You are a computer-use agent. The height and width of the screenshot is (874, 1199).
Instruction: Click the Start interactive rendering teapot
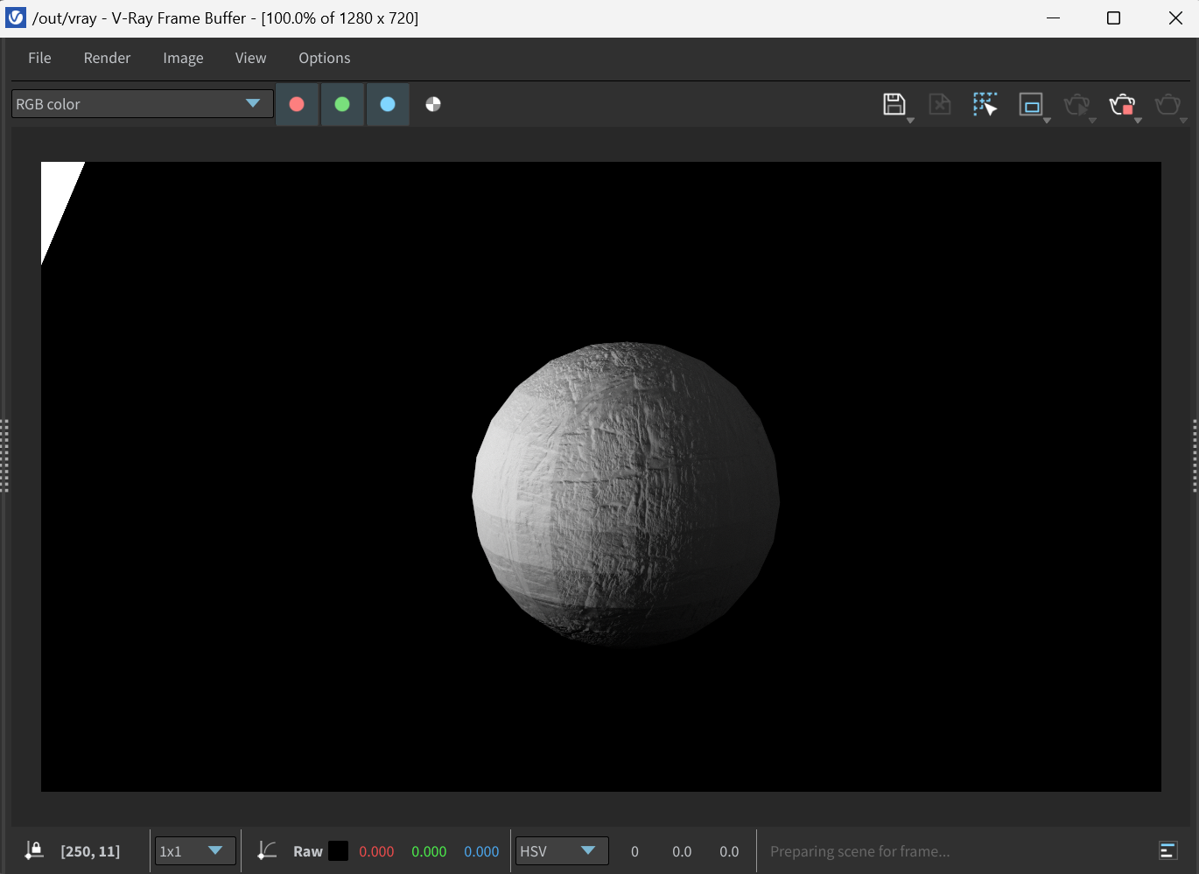pyautogui.click(x=1076, y=105)
